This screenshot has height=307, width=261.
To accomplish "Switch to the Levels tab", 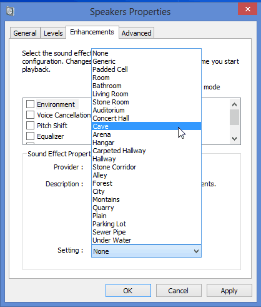I will 53,33.
